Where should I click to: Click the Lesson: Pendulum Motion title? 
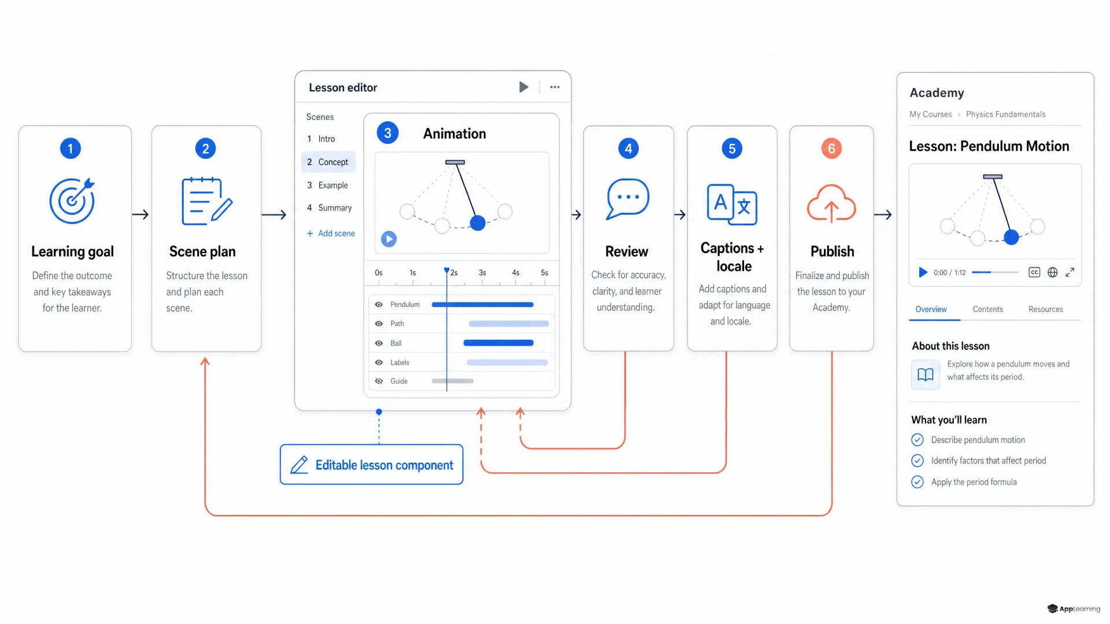pos(989,146)
